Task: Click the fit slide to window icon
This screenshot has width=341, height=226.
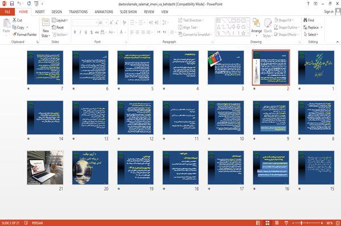Action: point(338,223)
